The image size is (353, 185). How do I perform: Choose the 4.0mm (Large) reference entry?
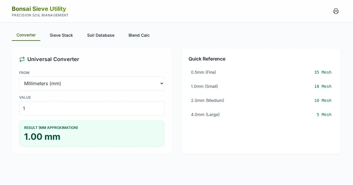click(205, 115)
